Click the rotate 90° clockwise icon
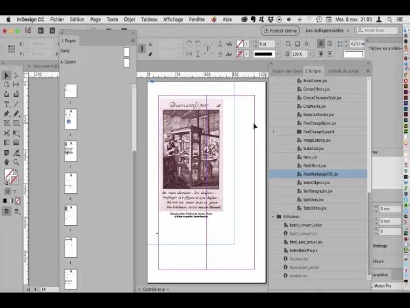This screenshot has height=308, width=410. pyautogui.click(x=190, y=44)
